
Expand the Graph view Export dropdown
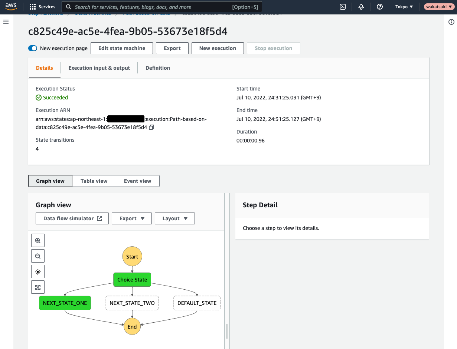pyautogui.click(x=132, y=218)
